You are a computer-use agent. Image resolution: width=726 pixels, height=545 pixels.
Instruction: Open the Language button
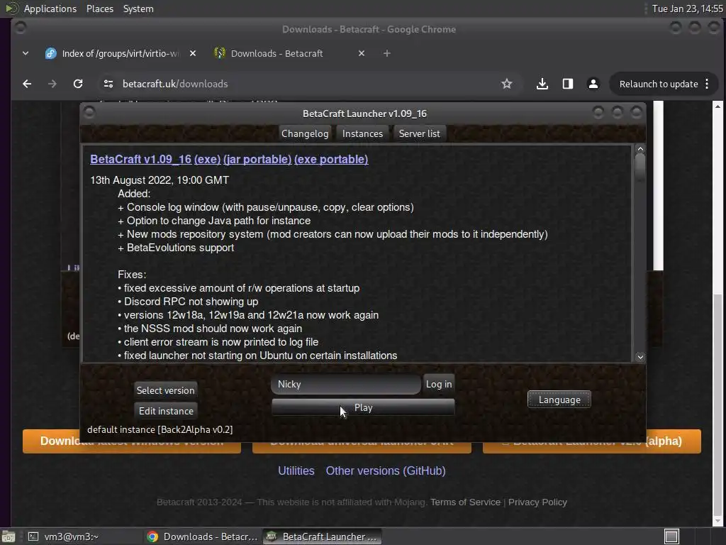point(559,400)
